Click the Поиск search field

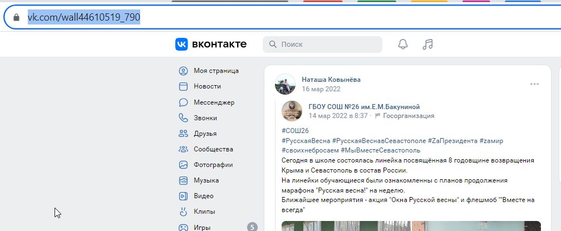click(x=322, y=45)
